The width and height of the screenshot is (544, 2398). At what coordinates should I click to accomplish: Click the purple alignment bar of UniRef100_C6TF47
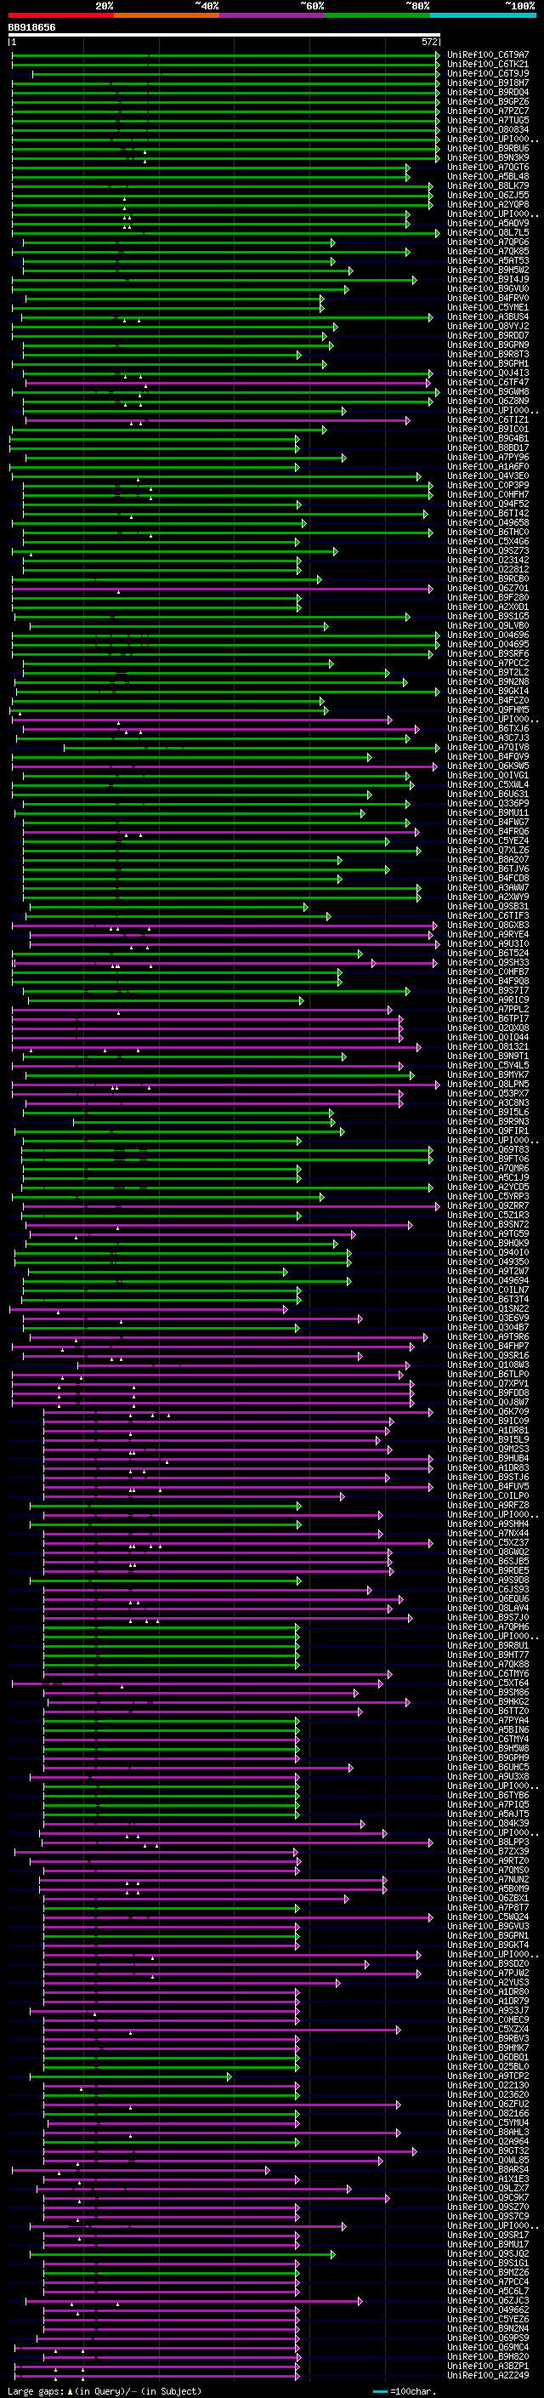coord(228,383)
